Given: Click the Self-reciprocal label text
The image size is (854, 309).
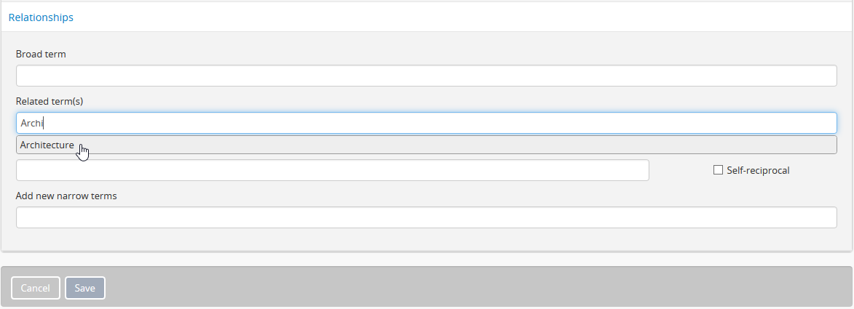Looking at the screenshot, I should [x=758, y=170].
